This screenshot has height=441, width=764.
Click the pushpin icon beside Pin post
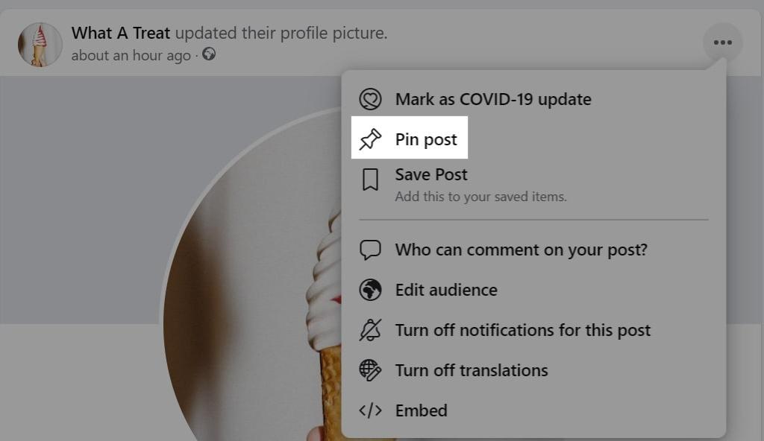click(x=370, y=139)
